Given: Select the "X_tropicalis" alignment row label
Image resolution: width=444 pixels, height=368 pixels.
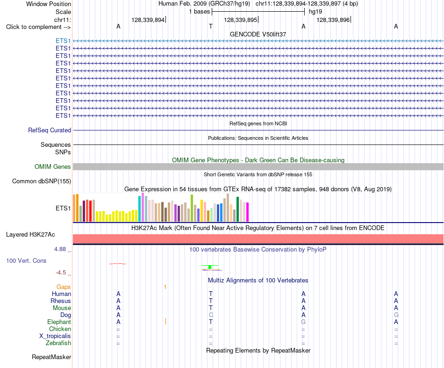Looking at the screenshot, I should [x=55, y=336].
